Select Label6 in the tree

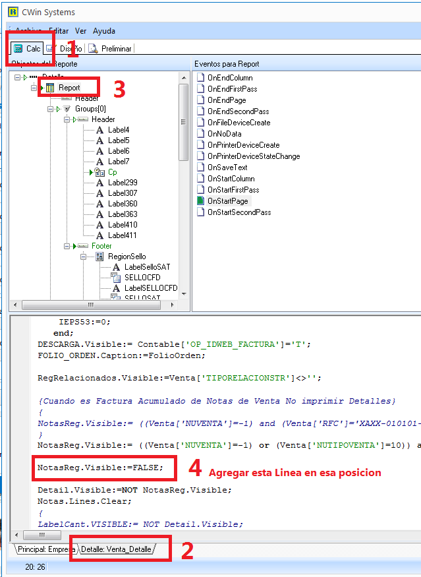[119, 151]
